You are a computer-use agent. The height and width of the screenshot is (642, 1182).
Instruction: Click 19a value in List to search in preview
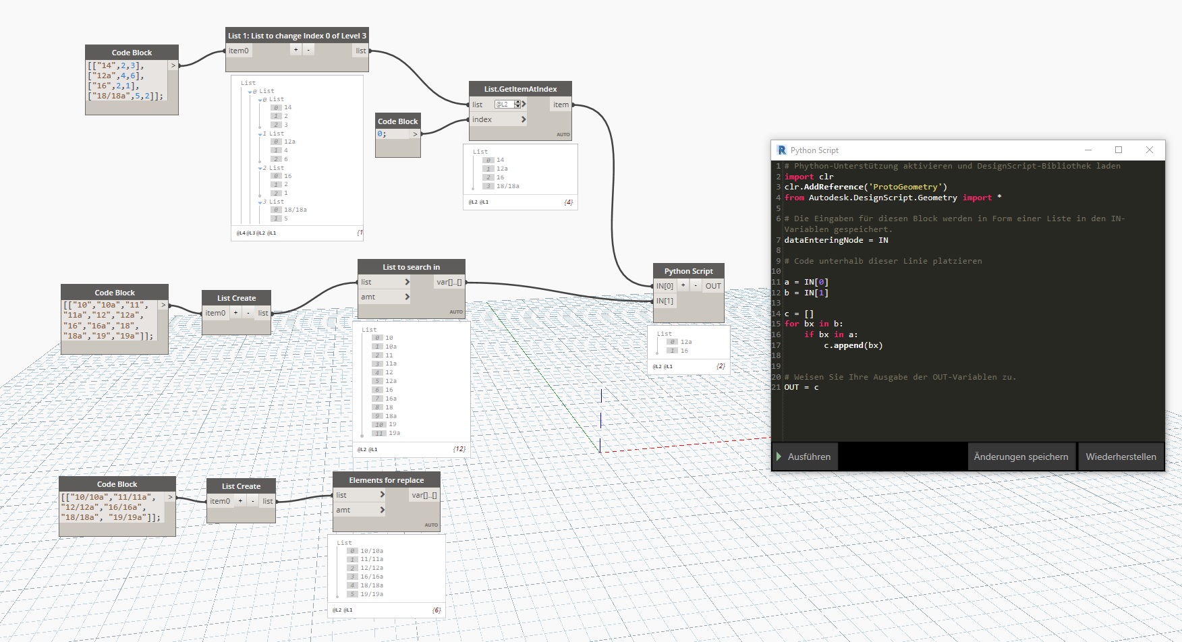[394, 433]
